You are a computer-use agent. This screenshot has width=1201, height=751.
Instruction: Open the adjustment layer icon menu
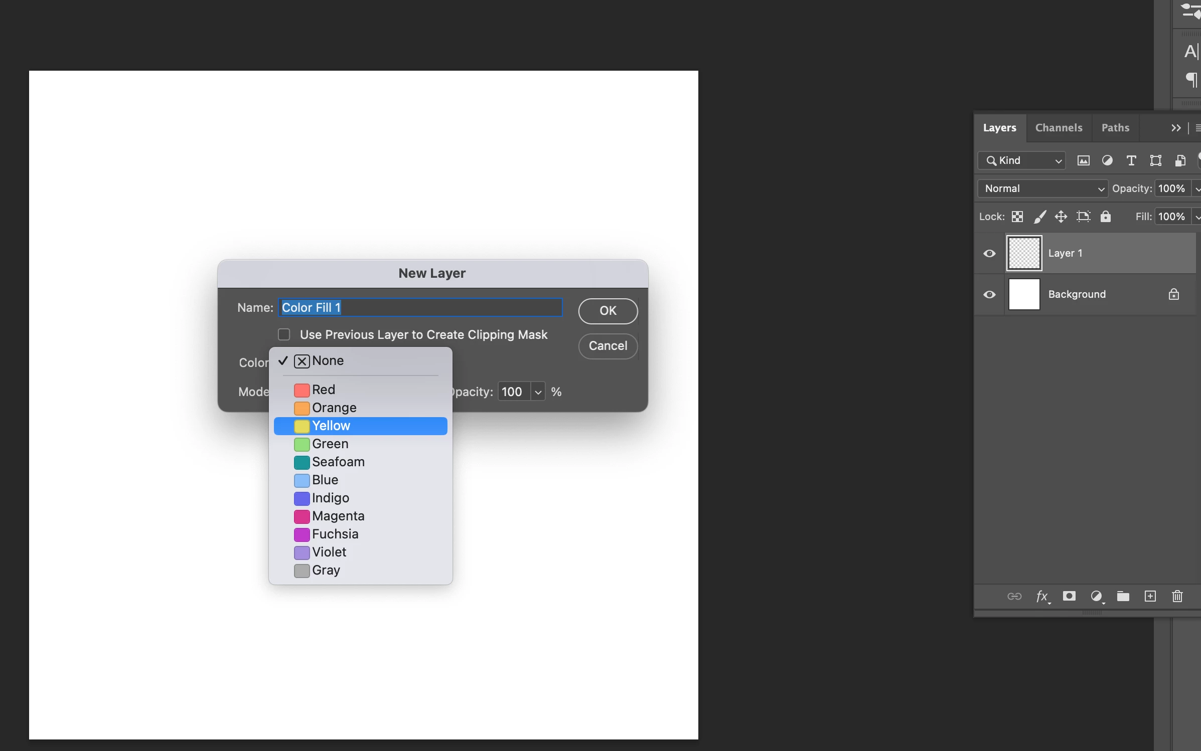[1097, 596]
